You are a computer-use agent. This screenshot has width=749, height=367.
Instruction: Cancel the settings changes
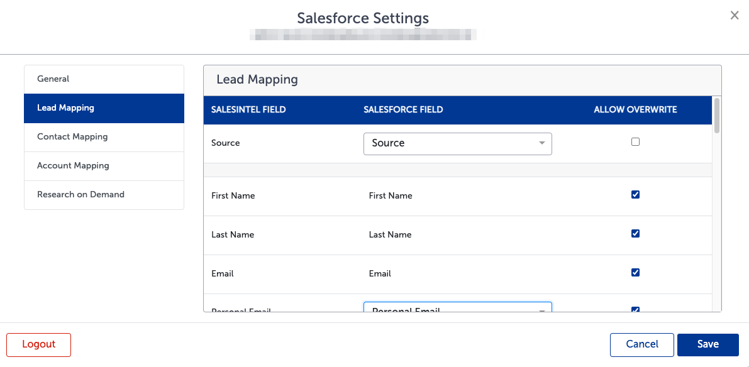(642, 344)
